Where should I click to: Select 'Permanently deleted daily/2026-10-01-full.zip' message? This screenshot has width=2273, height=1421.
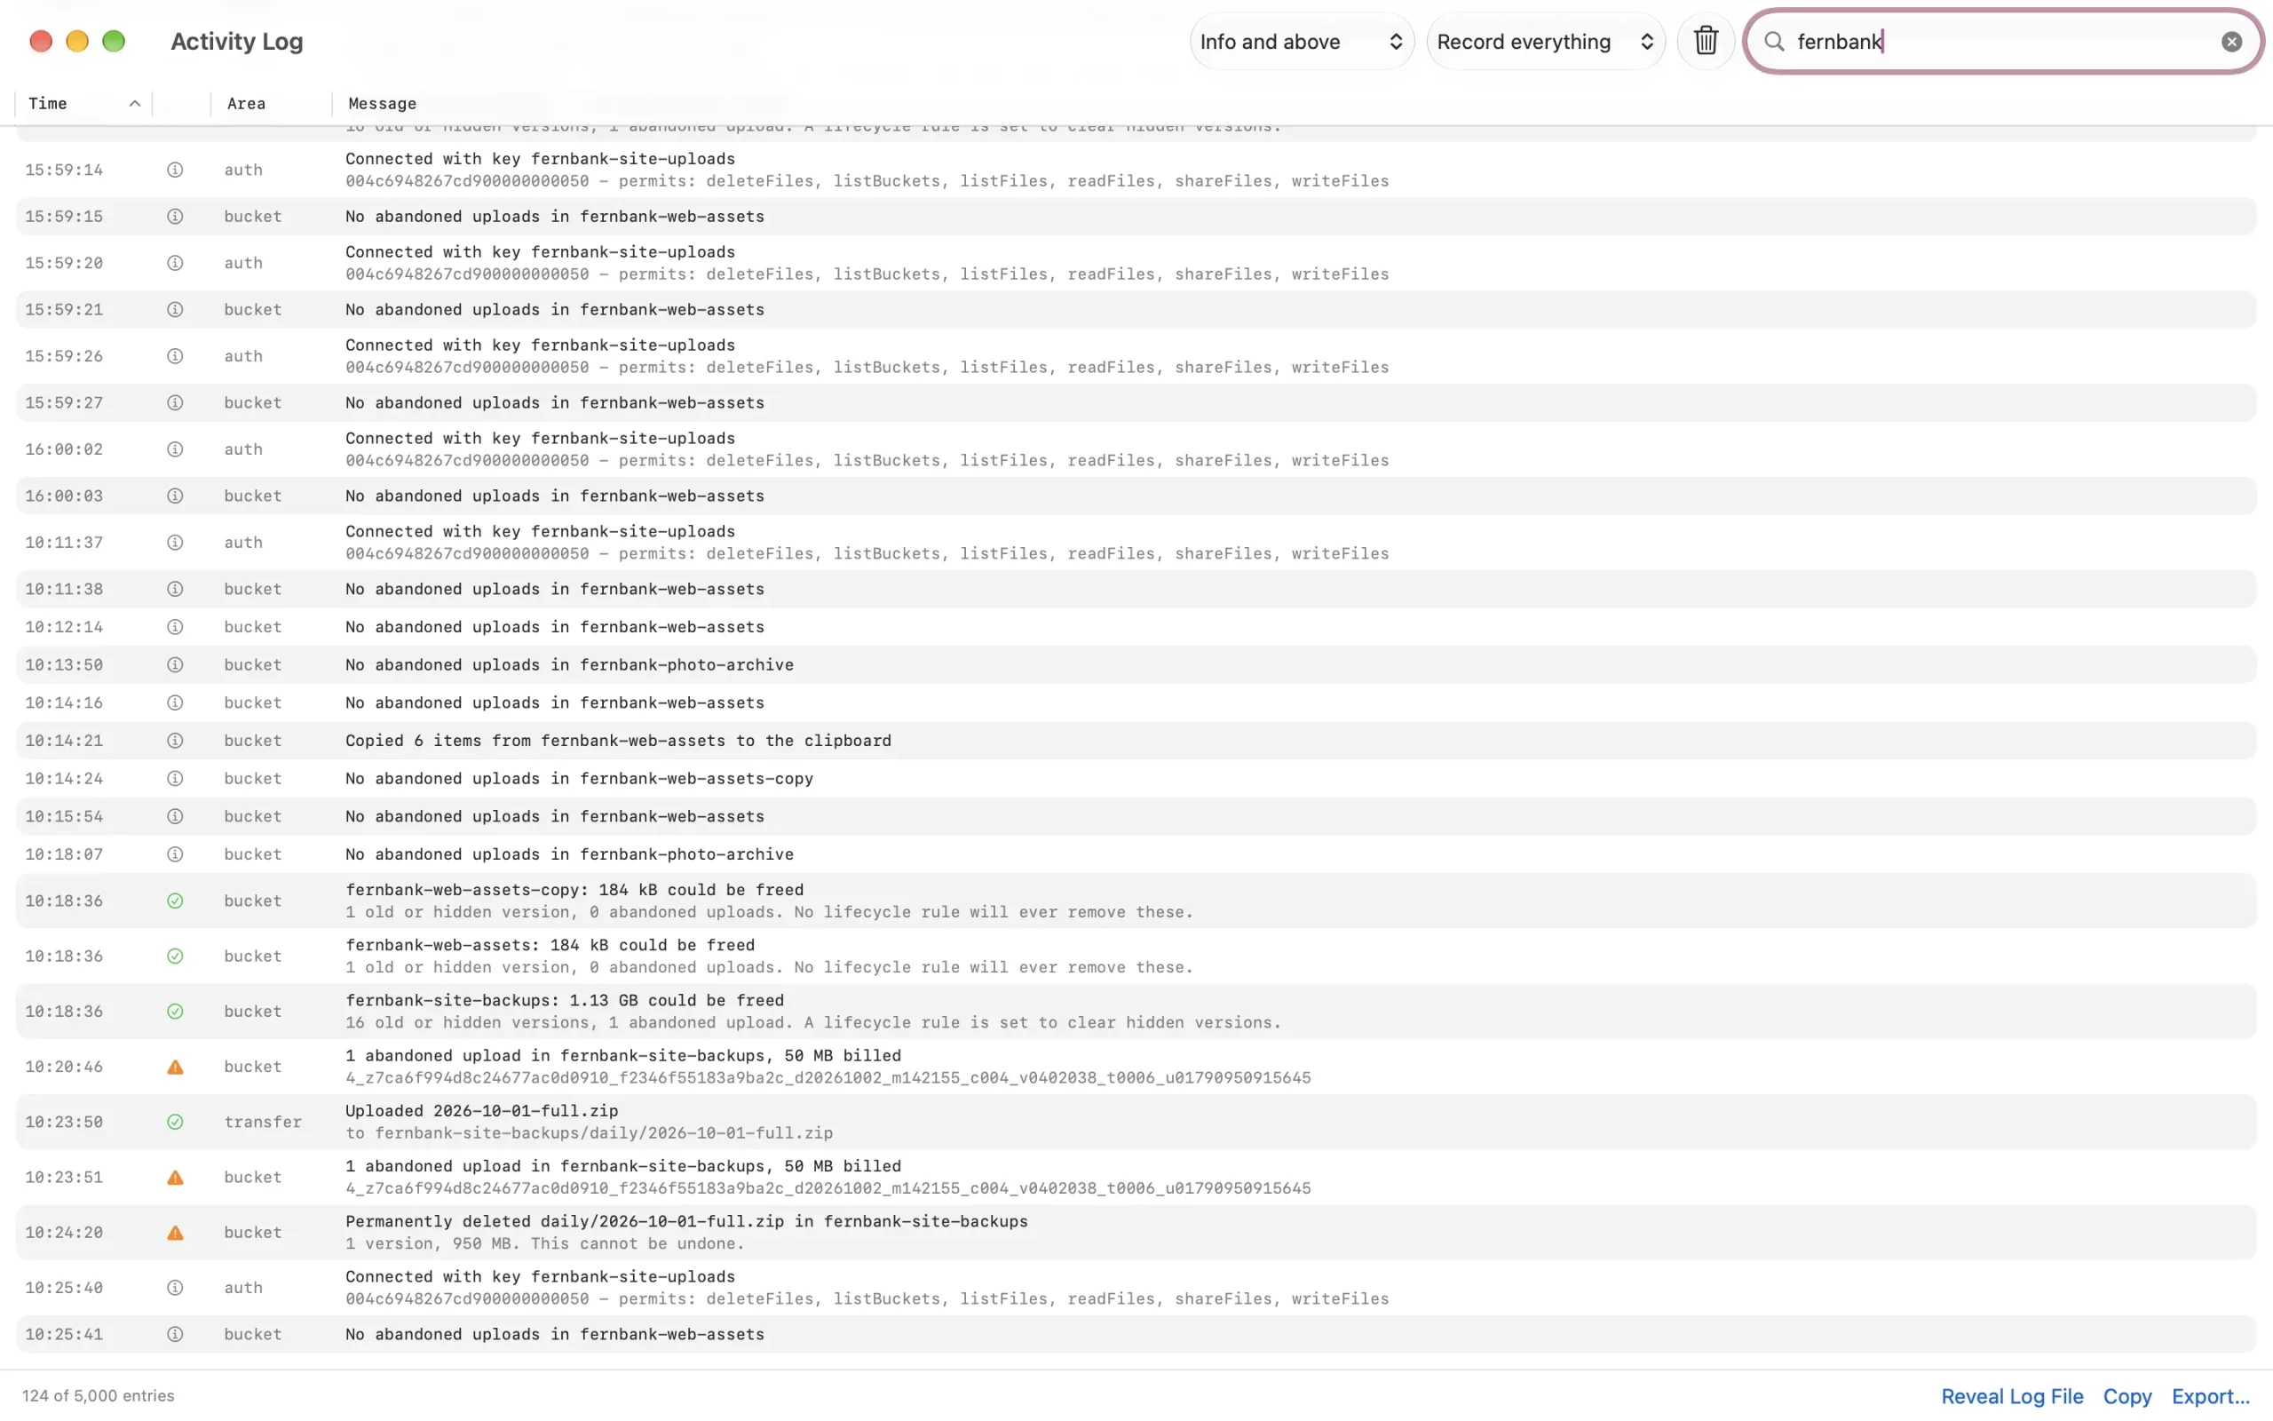click(x=686, y=1221)
